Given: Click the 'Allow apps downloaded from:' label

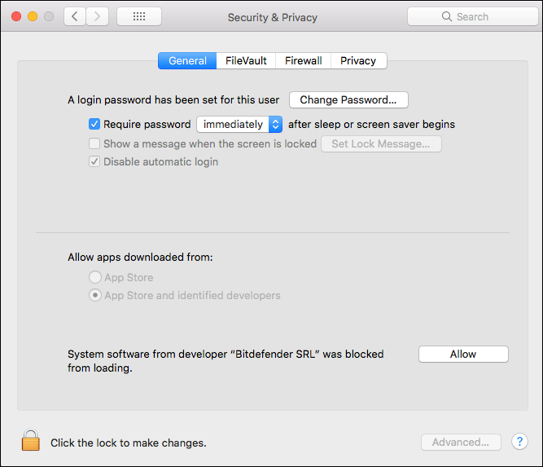Looking at the screenshot, I should click(x=140, y=257).
